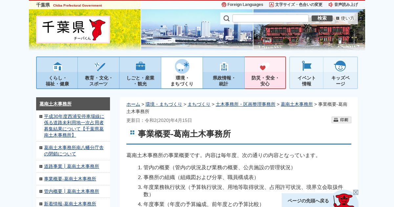Open 平成30年度西浦安停車場線 sidebar link
Image resolution: width=394 pixels, height=207 pixels.
[x=74, y=126]
